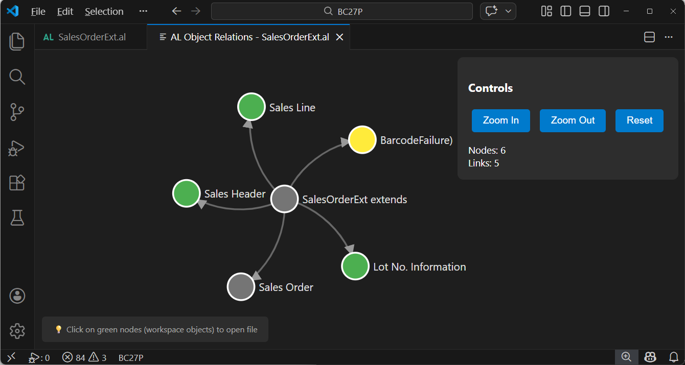Screen dimensions: 685x365
Task: Select the green Sales Header node
Action: (186, 193)
